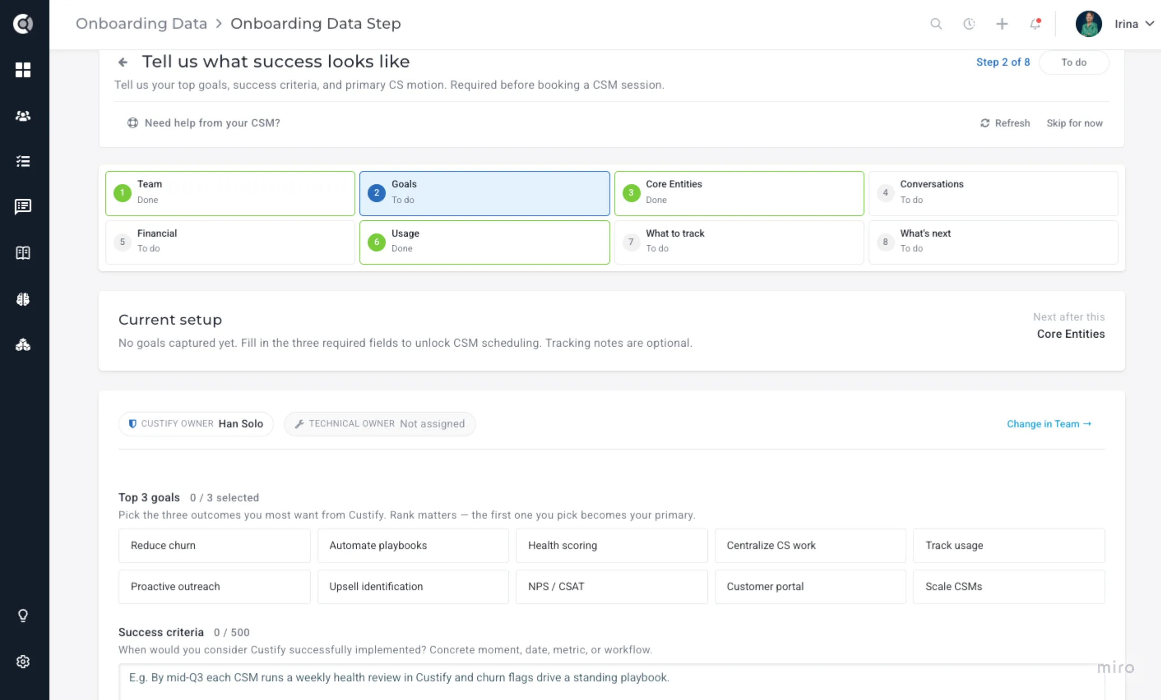
Task: Toggle the Centralize CS work goal
Action: point(810,545)
